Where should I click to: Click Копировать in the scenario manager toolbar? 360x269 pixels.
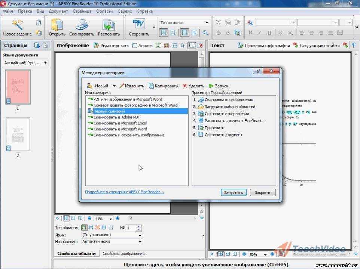pyautogui.click(x=163, y=86)
